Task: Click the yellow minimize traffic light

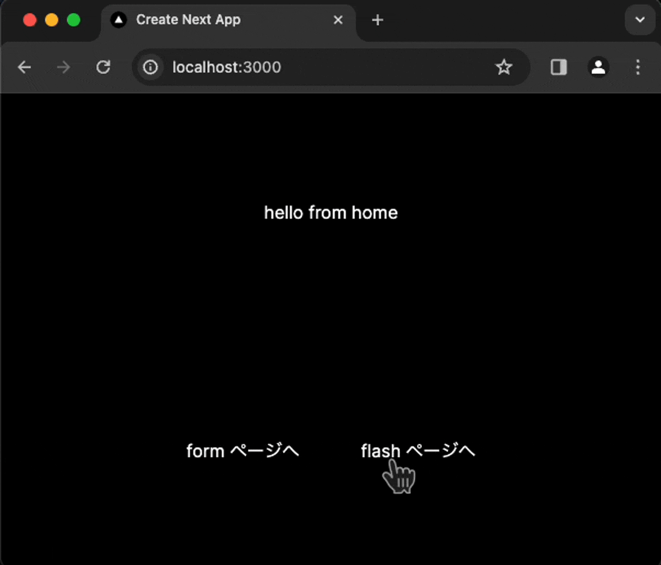Action: point(52,19)
